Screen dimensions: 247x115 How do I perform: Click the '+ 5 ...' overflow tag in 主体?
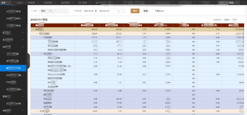[51, 11]
